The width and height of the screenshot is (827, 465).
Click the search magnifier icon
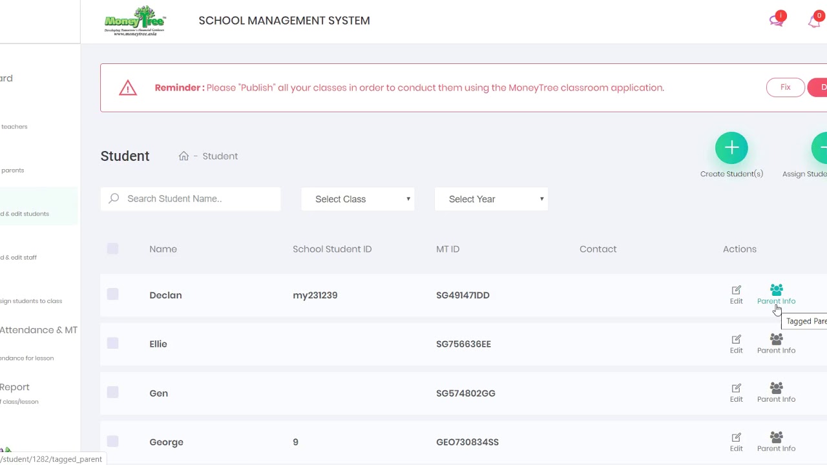114,198
